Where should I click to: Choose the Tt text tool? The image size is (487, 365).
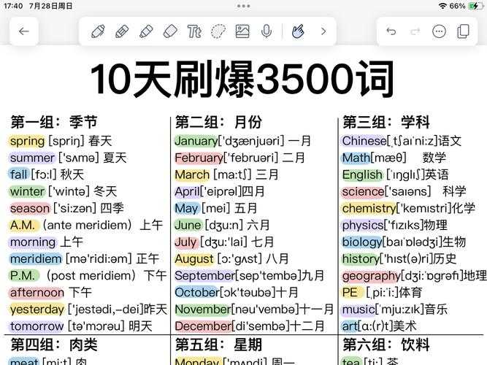coord(194,31)
